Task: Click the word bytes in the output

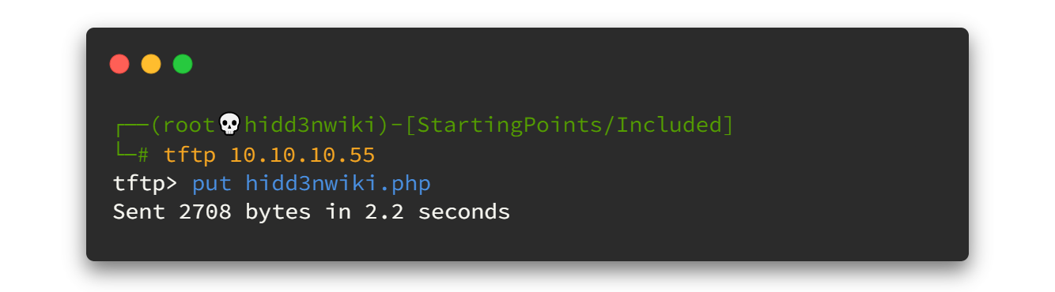Action: point(278,213)
